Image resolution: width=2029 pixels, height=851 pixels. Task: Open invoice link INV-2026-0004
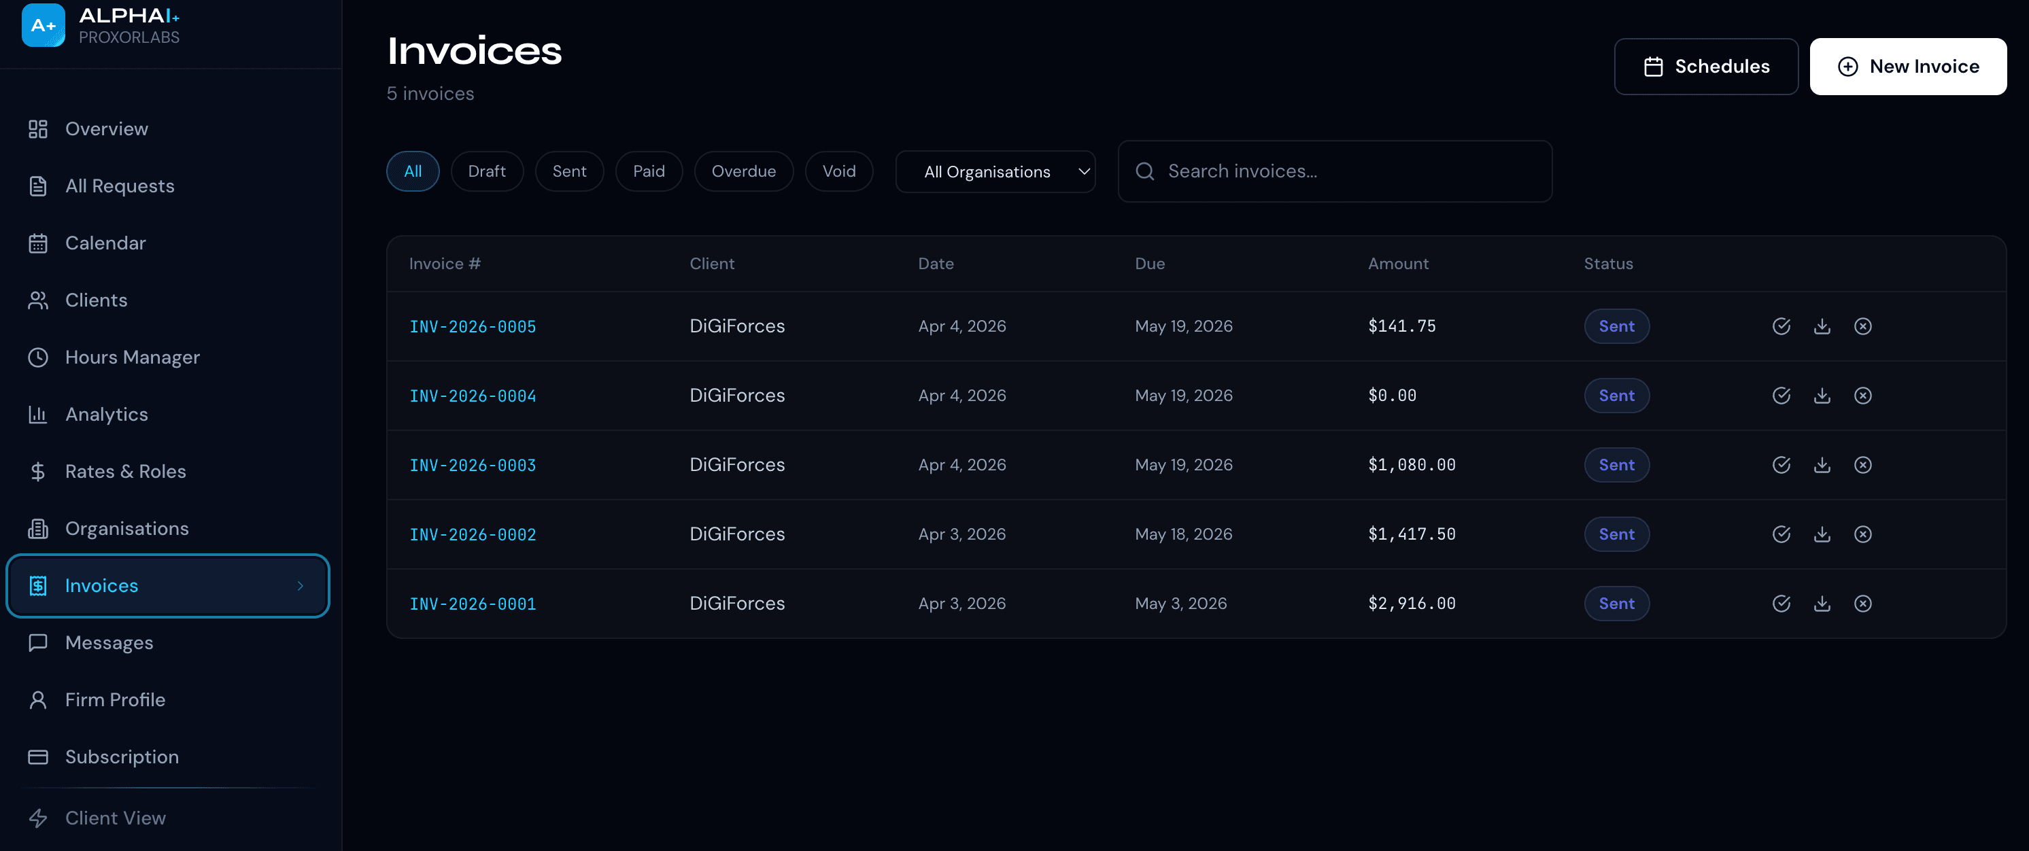(473, 395)
